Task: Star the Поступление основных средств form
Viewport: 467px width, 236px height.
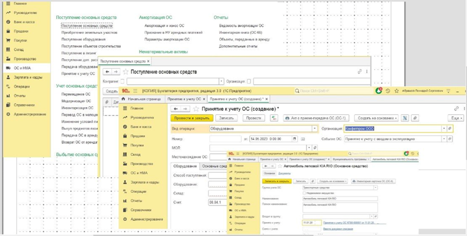Action: (x=126, y=72)
